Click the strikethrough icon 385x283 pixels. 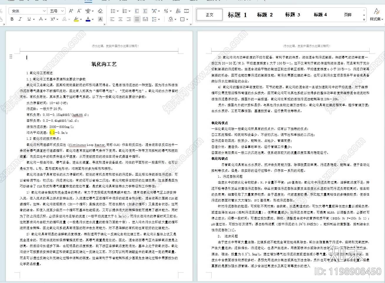point(41,19)
